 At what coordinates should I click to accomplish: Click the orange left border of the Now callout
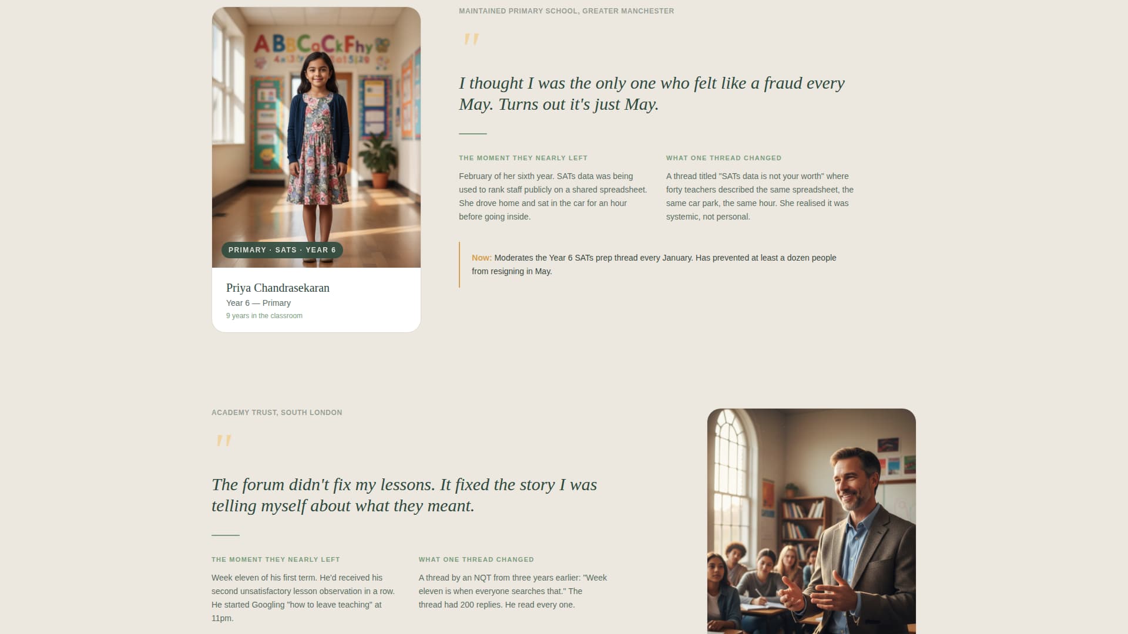tap(459, 264)
